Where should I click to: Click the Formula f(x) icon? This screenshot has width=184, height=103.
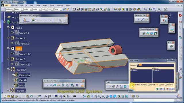pos(46,96)
